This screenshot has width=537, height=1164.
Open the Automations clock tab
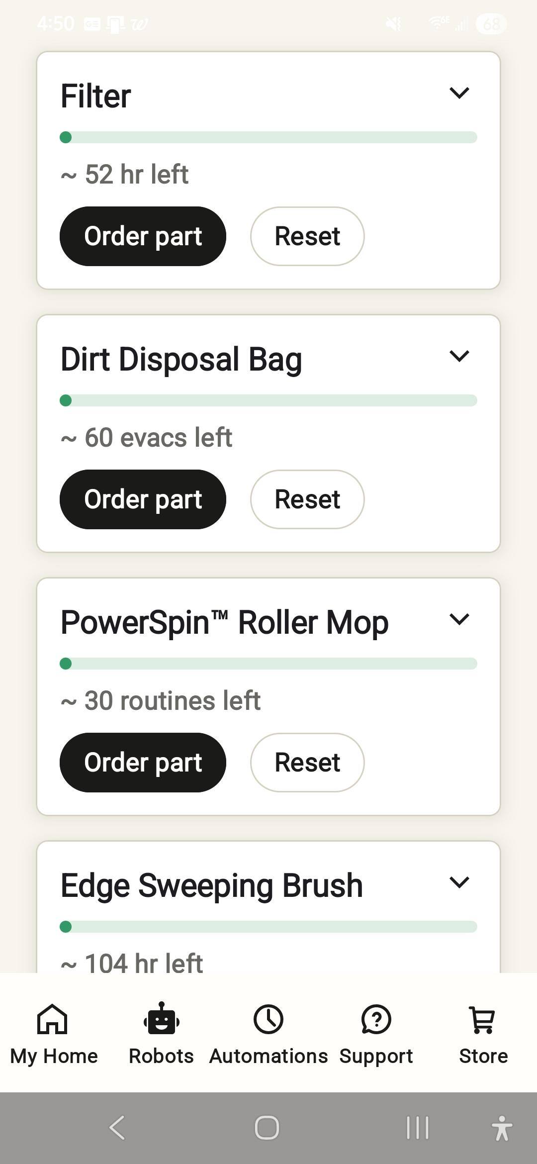point(268,1034)
